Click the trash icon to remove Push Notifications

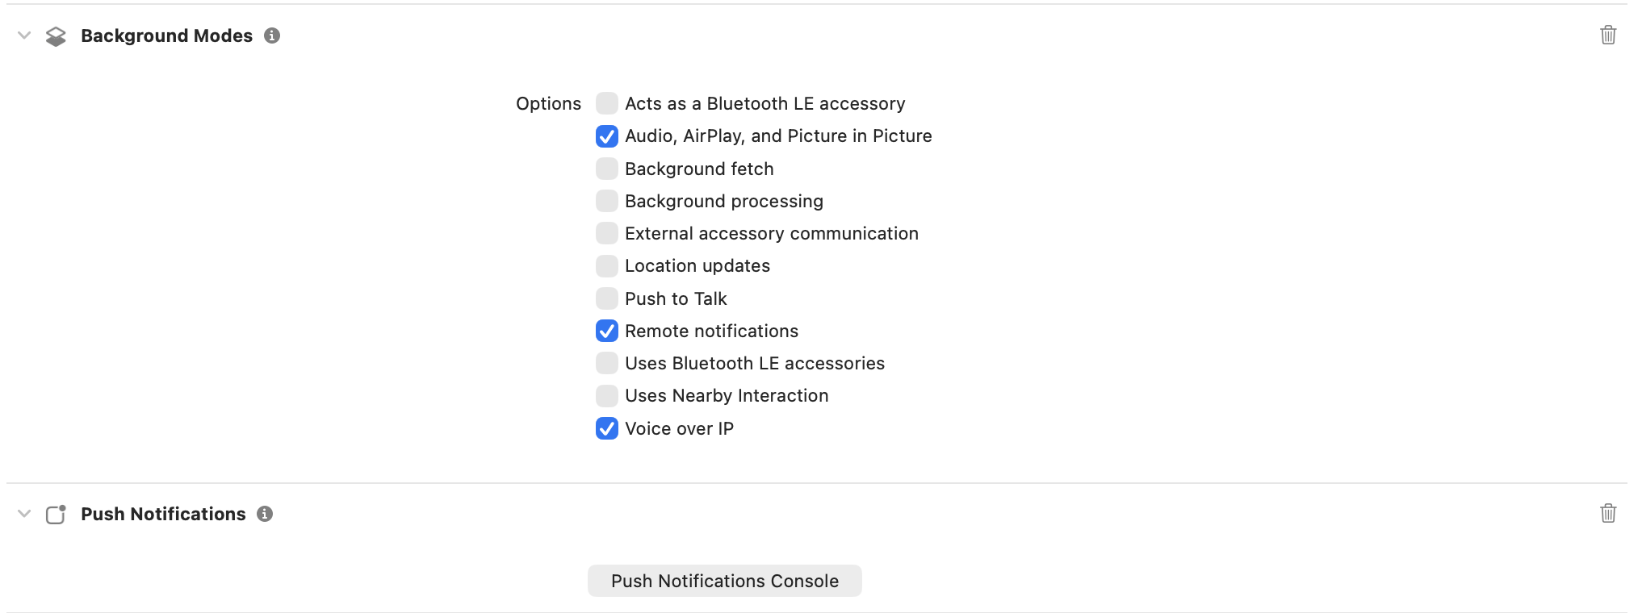tap(1608, 514)
